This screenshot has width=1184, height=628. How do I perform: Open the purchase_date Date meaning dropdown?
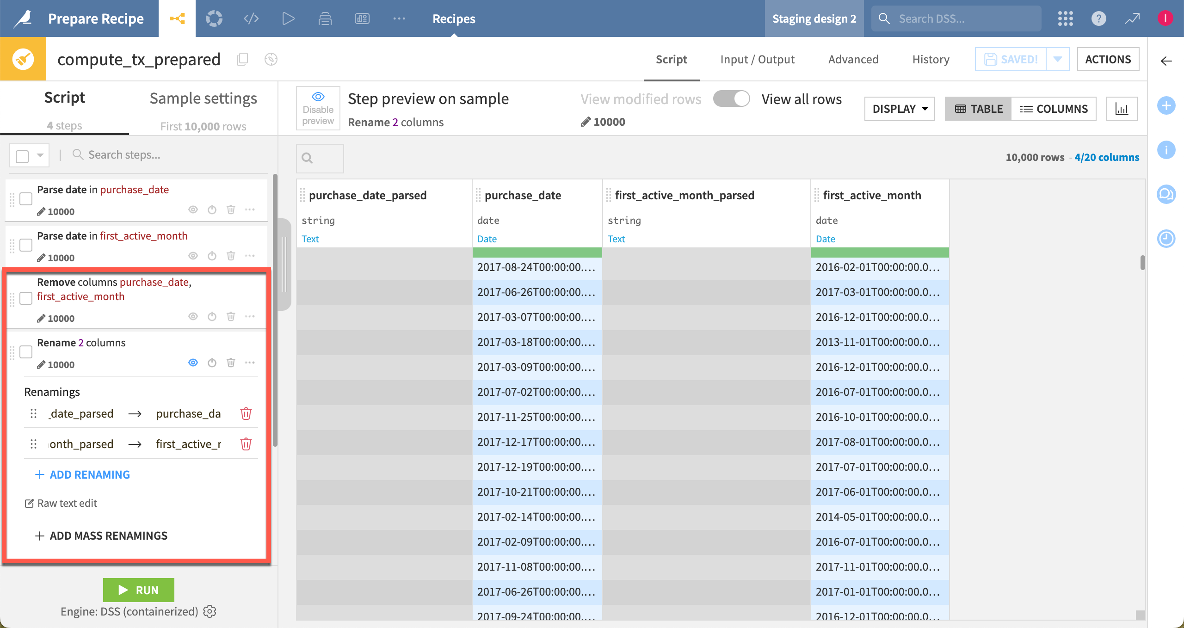[487, 239]
